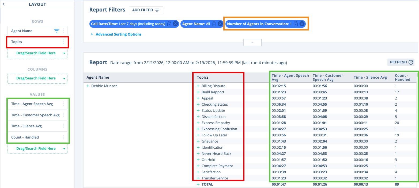Expand the Status Update topic
419x188 pixels.
click(198, 111)
